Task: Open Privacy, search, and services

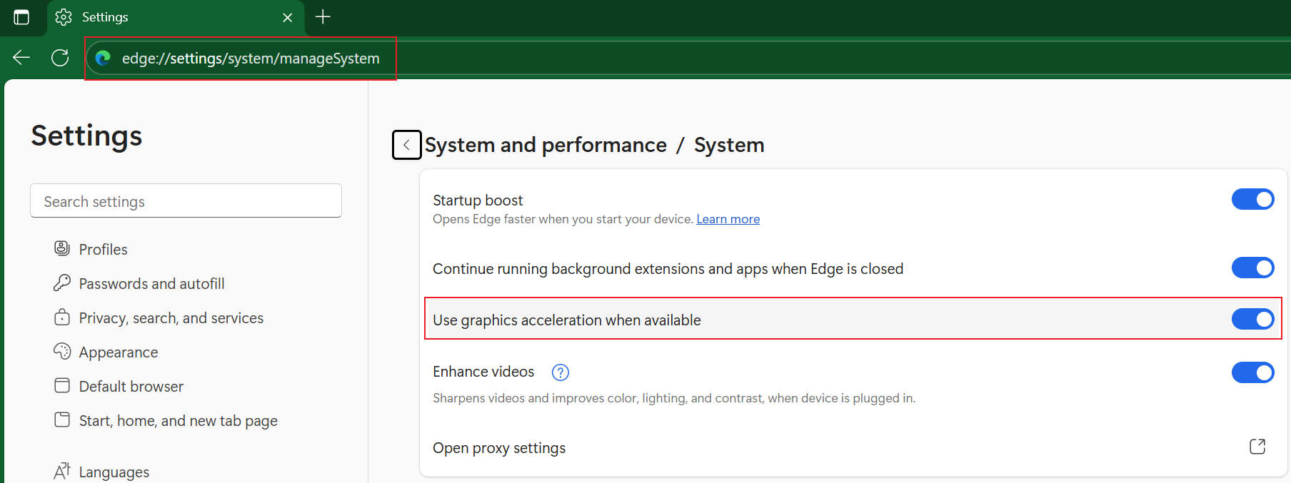Action: tap(171, 318)
